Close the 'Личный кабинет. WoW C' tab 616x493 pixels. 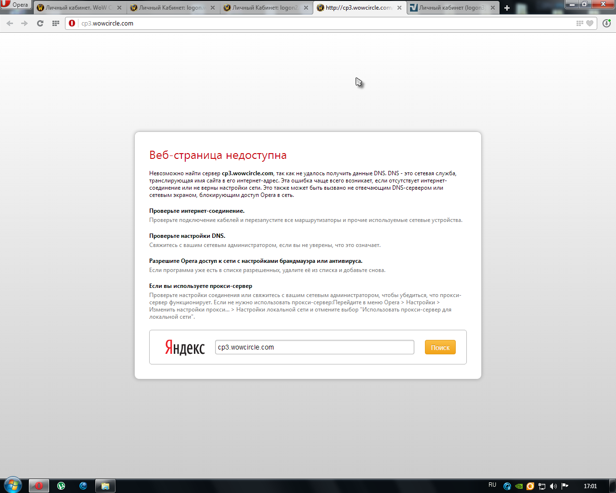point(119,8)
